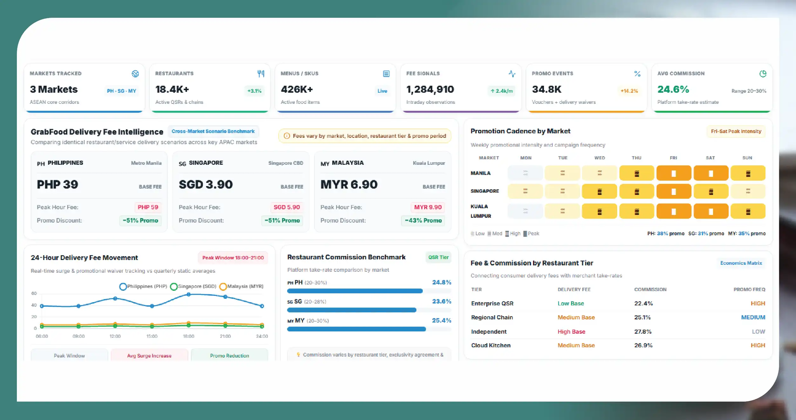Click the PH commission bar 24.8%
796x420 pixels.
pyautogui.click(x=369, y=291)
